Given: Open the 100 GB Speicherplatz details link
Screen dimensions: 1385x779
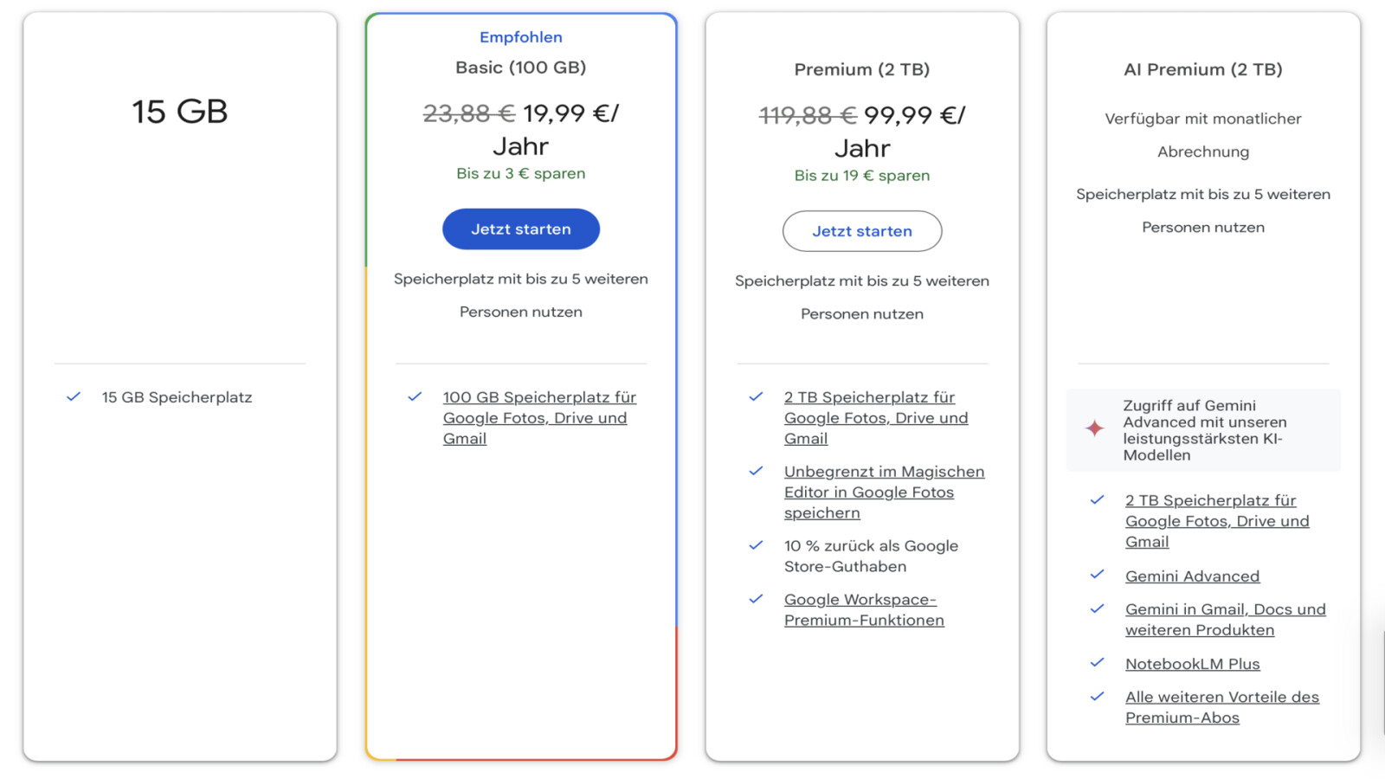Looking at the screenshot, I should click(538, 417).
